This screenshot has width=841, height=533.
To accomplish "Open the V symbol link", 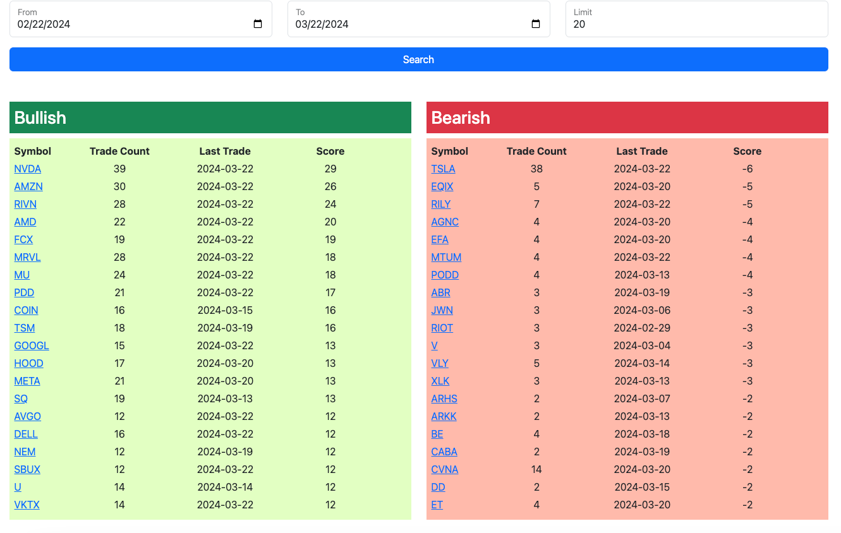I will point(435,345).
